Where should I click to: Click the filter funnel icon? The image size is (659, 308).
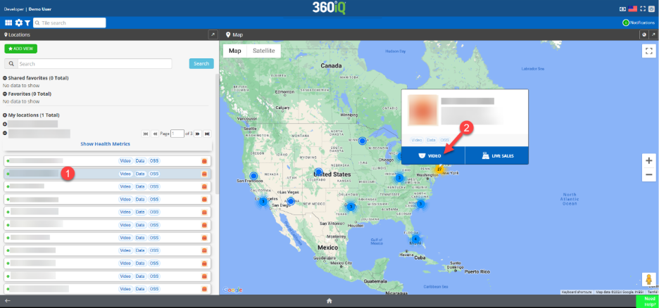tap(27, 23)
